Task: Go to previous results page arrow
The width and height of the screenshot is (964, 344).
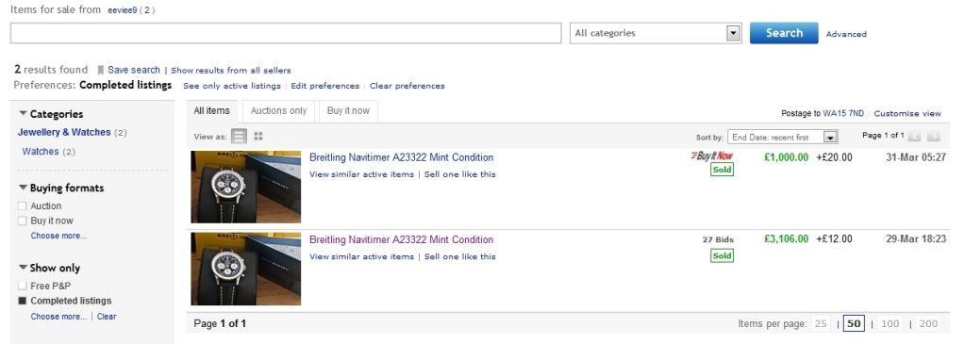Action: [x=914, y=137]
